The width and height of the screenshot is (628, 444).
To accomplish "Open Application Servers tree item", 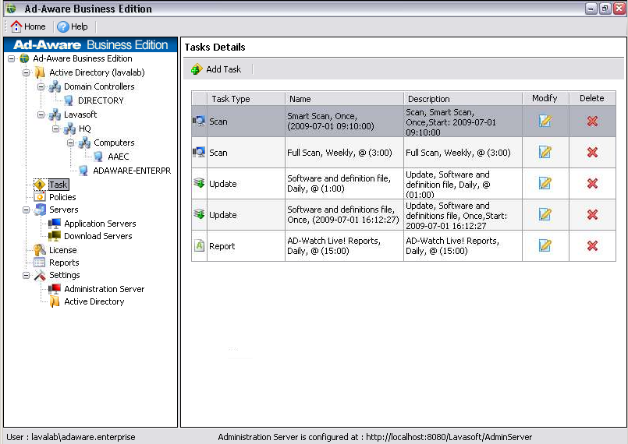I will pos(100,224).
